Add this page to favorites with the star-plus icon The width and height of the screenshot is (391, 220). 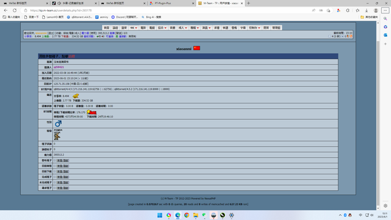pyautogui.click(x=329, y=10)
